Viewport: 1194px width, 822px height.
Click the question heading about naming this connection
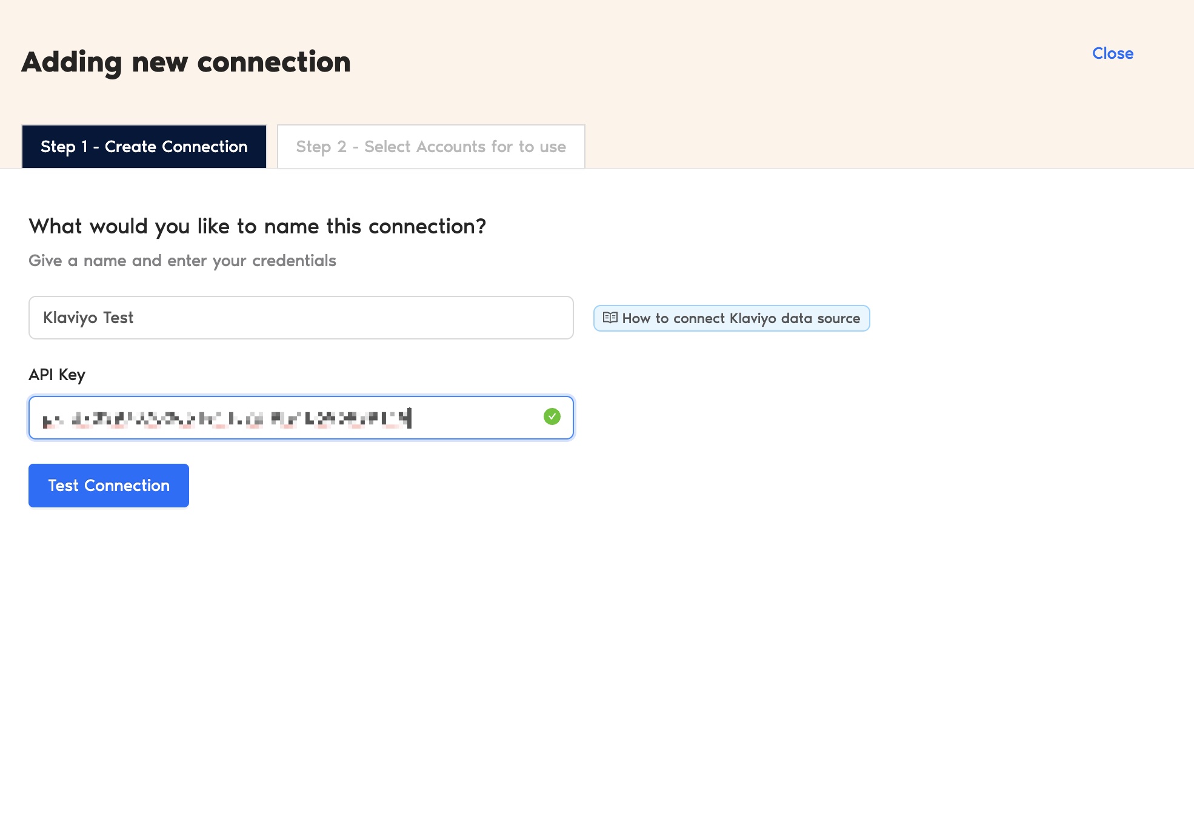257,226
